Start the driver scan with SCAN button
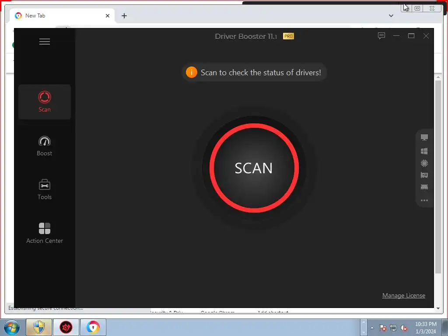The width and height of the screenshot is (448, 336). pos(254,168)
